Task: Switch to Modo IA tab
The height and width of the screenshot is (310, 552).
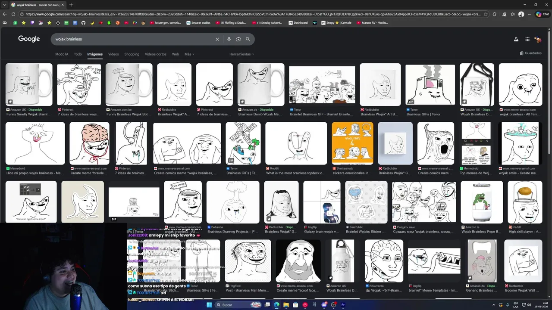Action: [62, 54]
